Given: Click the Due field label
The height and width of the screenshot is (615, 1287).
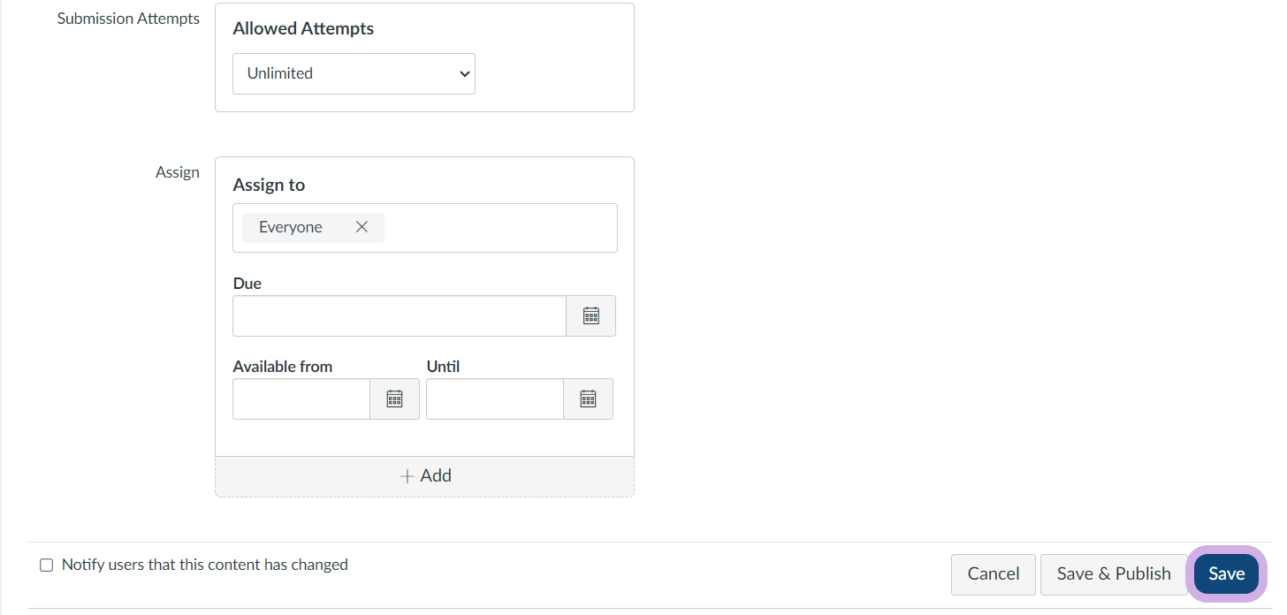Looking at the screenshot, I should point(247,284).
